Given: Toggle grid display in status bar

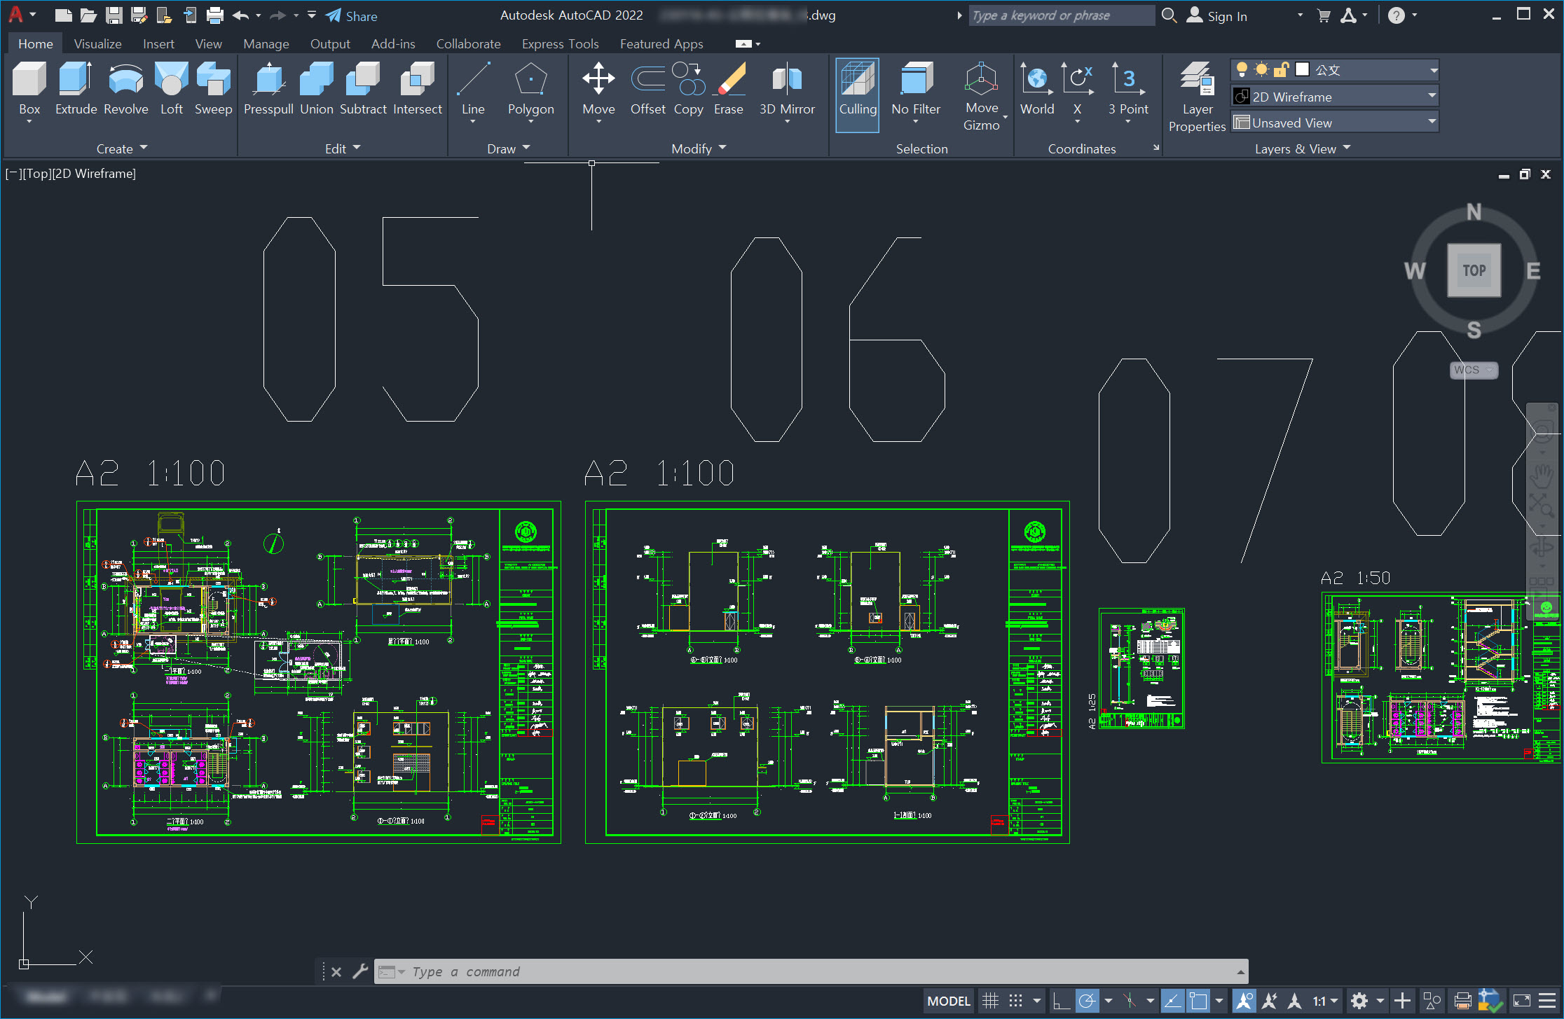Looking at the screenshot, I should 989,1001.
